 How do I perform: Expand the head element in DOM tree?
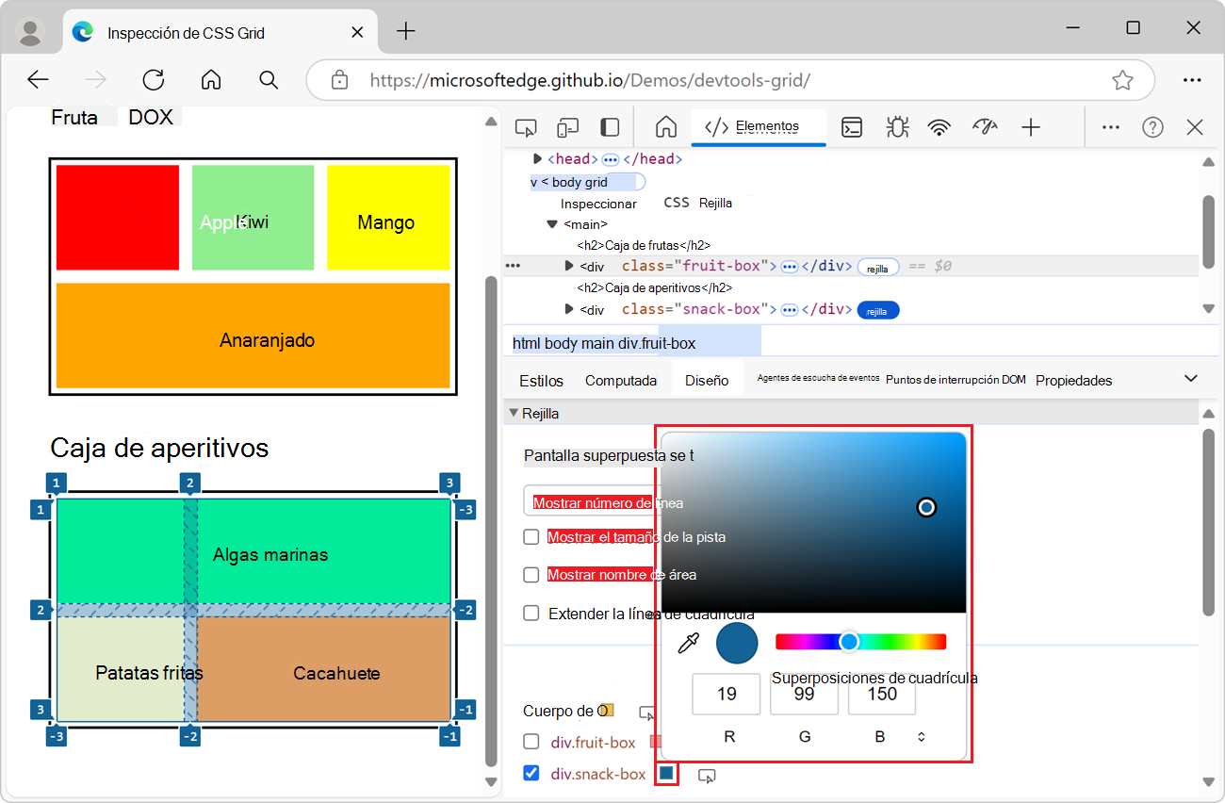coord(537,158)
